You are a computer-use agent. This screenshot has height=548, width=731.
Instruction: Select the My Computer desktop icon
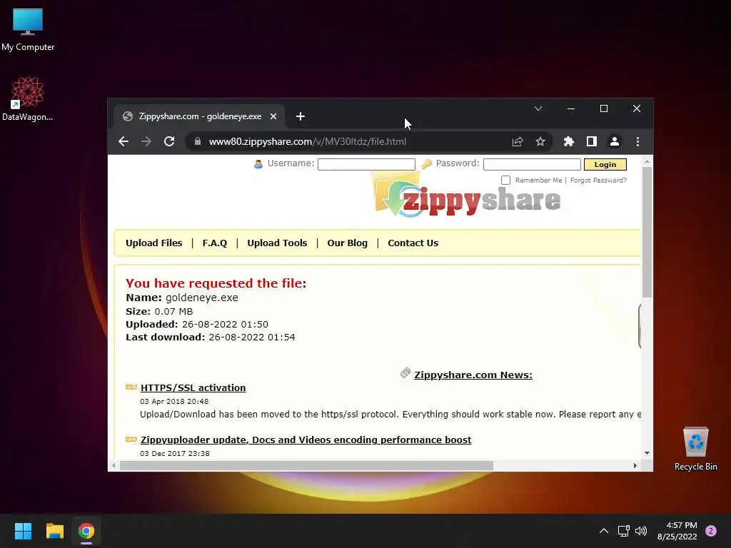(28, 29)
